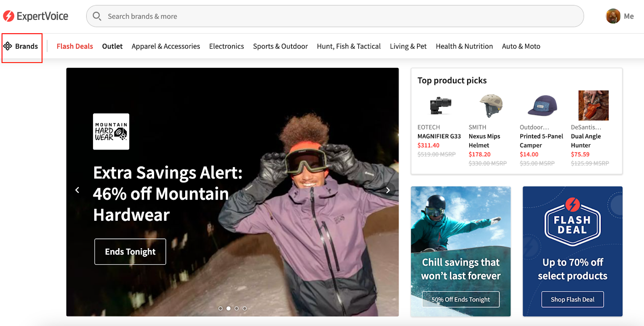This screenshot has height=326, width=644.
Task: Focus the Search brands & more field
Action: coord(335,16)
